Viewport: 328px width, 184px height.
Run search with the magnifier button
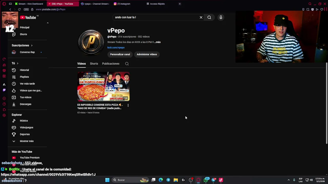[x=209, y=17]
